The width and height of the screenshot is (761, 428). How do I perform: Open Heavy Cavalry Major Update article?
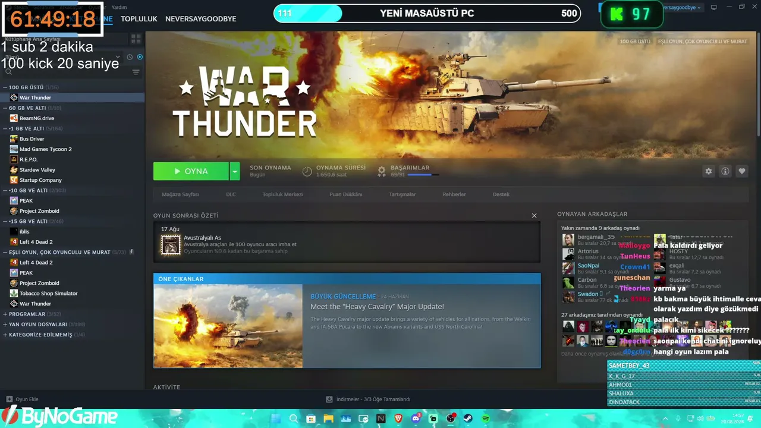[x=377, y=307]
